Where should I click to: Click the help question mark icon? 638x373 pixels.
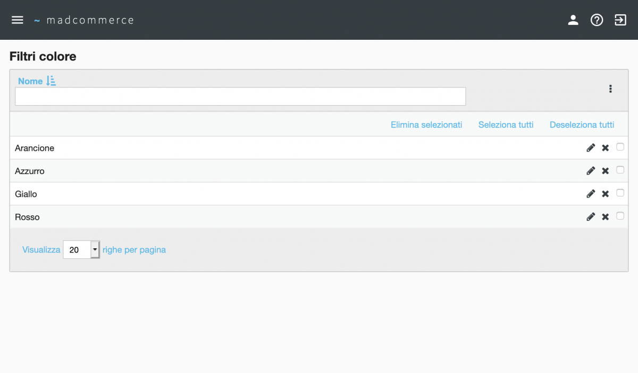click(597, 20)
